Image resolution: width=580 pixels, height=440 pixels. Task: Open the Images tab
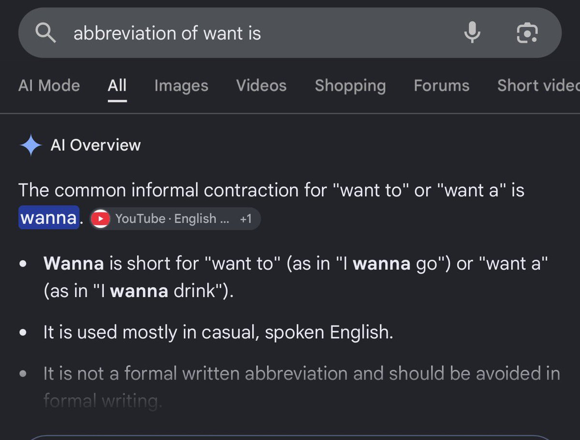(x=181, y=85)
